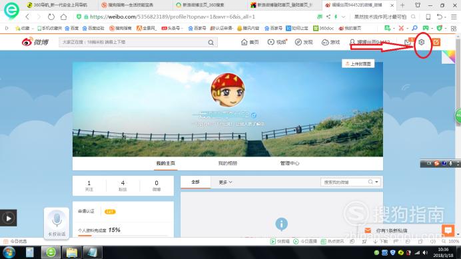Open 发现 in the Weibo nav
This screenshot has height=259, width=461.
[x=304, y=43]
